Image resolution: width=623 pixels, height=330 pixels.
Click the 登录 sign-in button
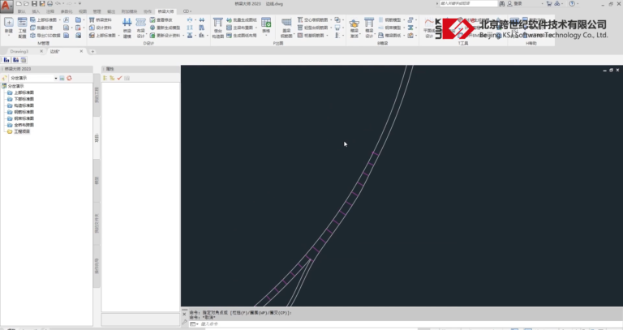(515, 3)
